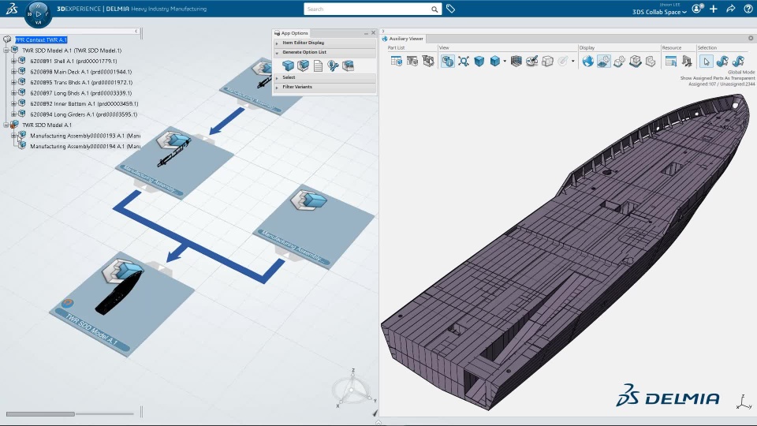Click the globe Display icon

click(x=587, y=61)
